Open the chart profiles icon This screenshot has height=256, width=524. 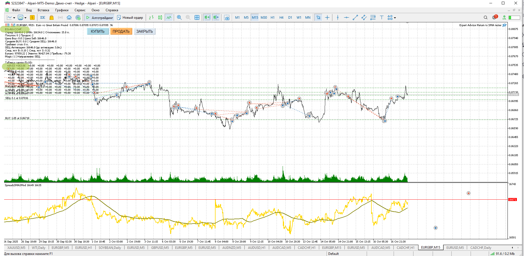pos(20,18)
